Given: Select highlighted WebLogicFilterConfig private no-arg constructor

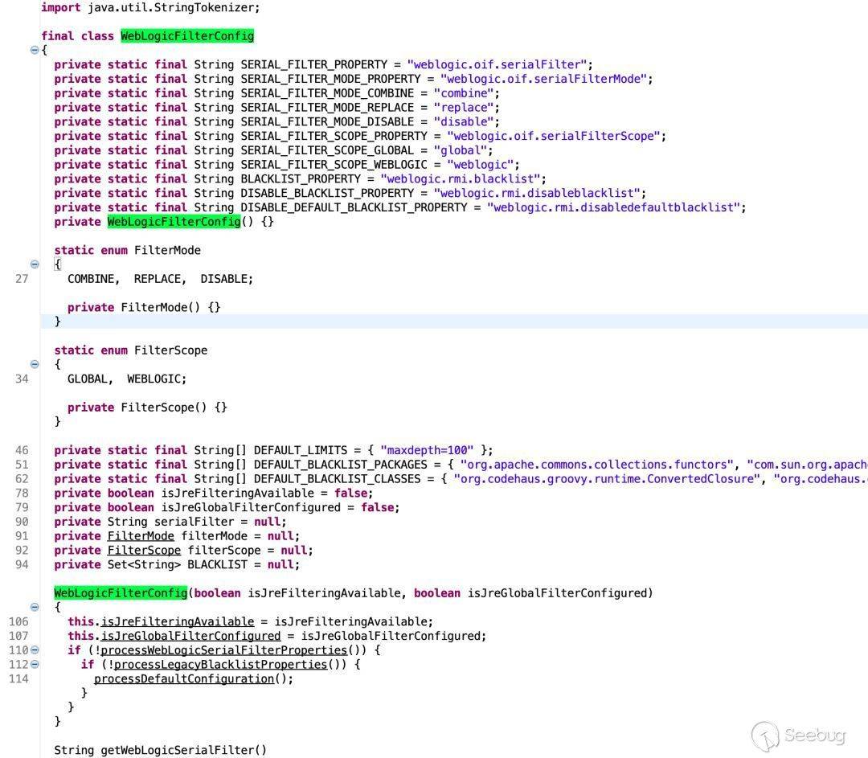Looking at the screenshot, I should (x=174, y=222).
